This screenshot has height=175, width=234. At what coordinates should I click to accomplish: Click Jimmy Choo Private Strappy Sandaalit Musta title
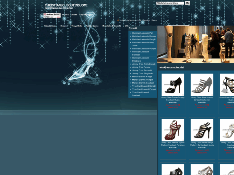coord(173,99)
